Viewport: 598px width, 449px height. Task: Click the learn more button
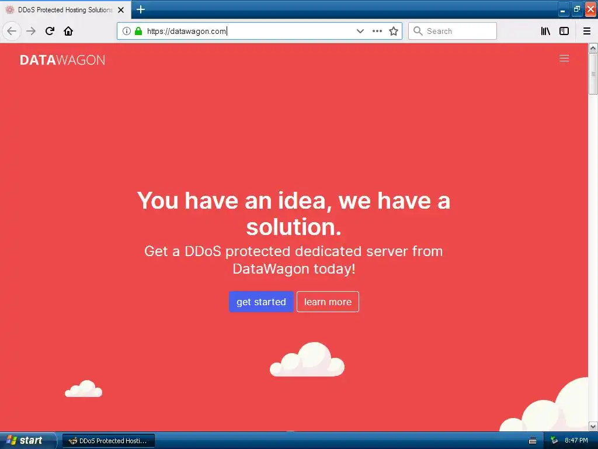click(328, 302)
